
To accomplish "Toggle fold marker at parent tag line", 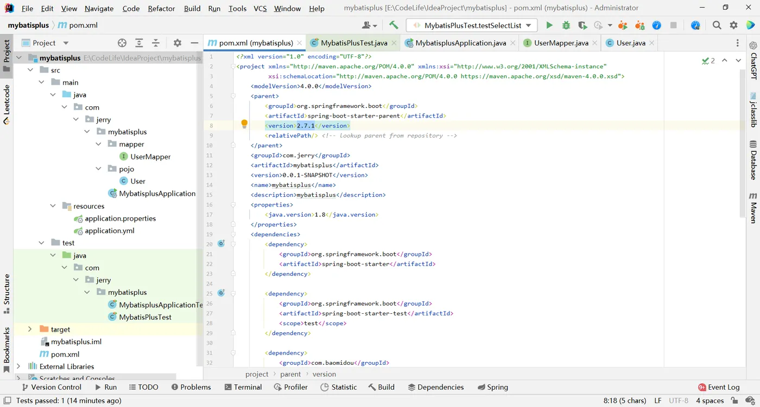I will [x=232, y=96].
